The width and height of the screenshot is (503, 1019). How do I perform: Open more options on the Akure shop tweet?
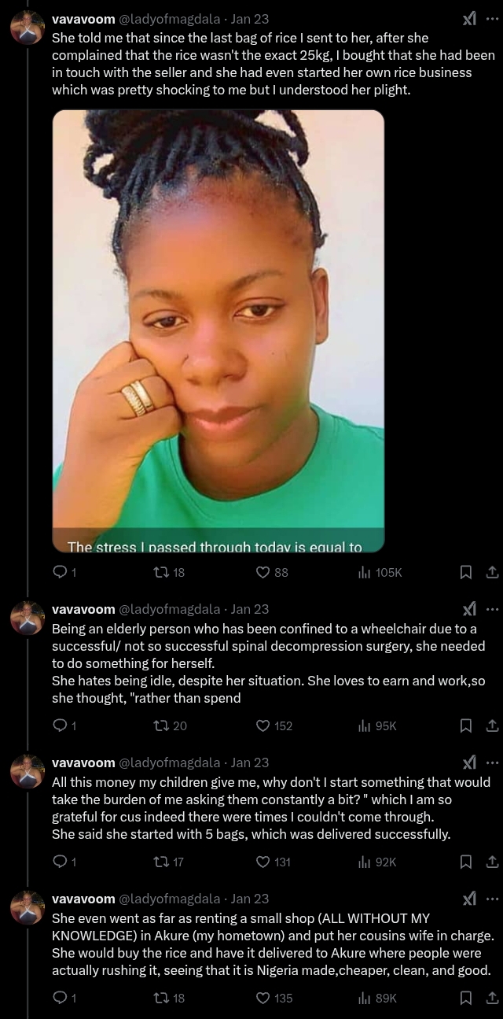point(492,899)
